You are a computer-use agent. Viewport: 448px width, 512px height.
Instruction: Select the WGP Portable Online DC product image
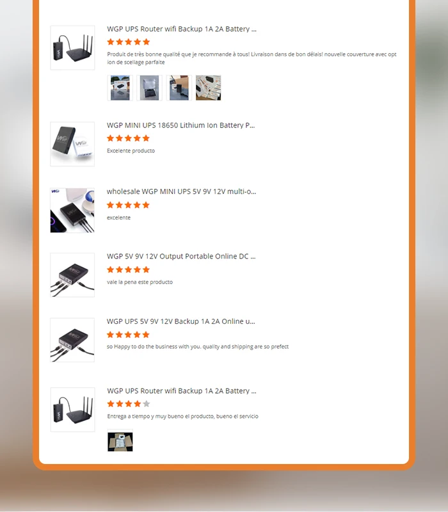72,275
